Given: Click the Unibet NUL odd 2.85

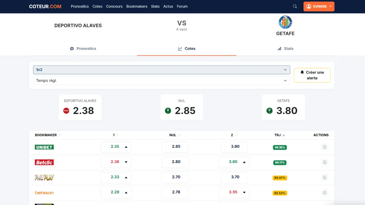Looking at the screenshot, I should point(175,147).
